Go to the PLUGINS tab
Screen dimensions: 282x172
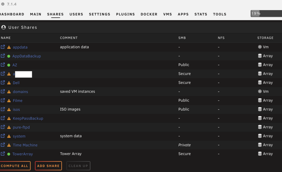click(125, 14)
